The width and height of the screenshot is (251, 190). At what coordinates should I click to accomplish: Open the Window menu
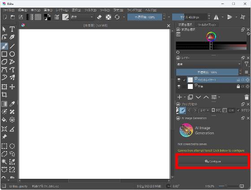[134, 10]
